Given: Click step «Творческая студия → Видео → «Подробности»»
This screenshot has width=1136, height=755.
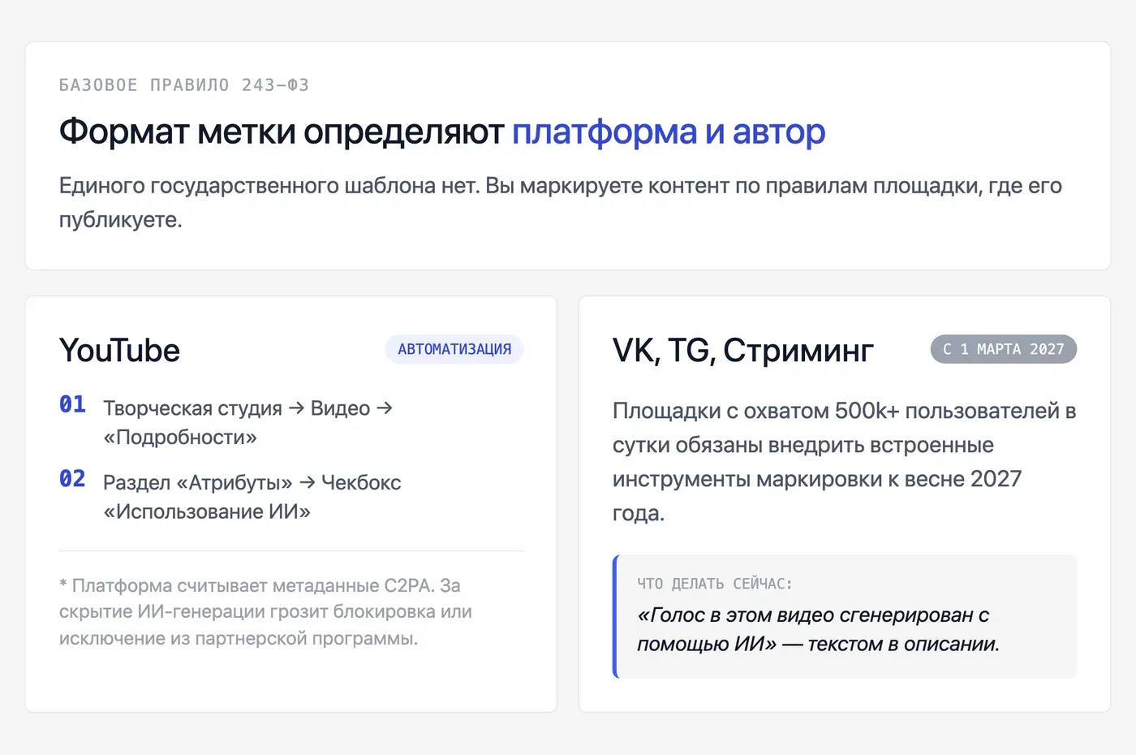Looking at the screenshot, I should (248, 422).
